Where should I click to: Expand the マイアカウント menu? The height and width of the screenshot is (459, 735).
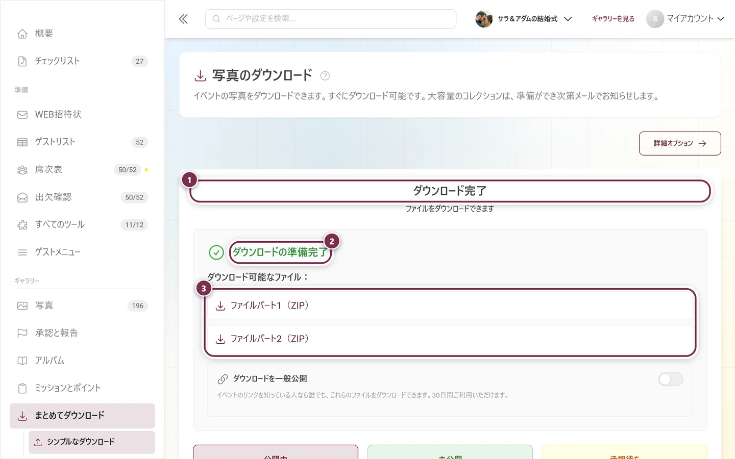click(x=685, y=19)
